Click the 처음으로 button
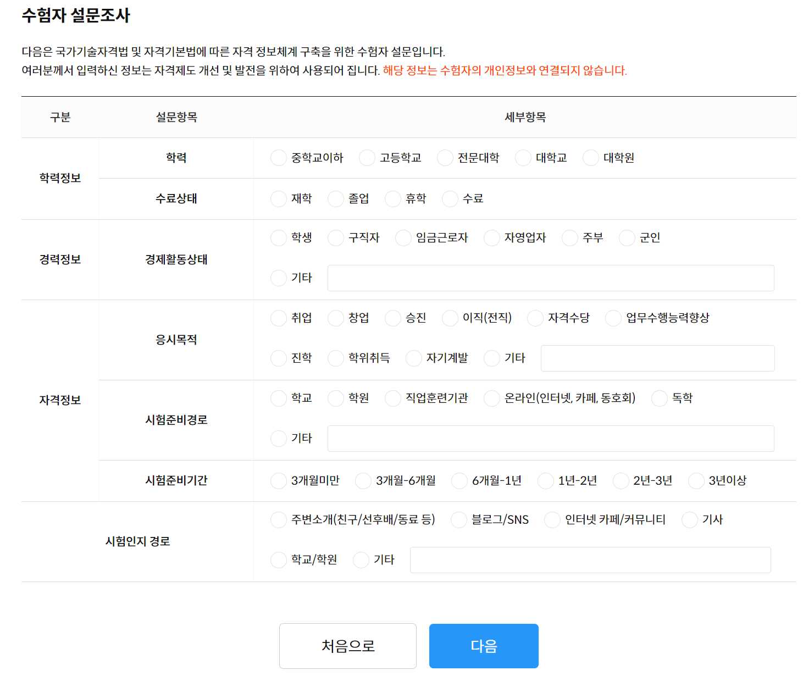This screenshot has width=803, height=687. (x=348, y=646)
